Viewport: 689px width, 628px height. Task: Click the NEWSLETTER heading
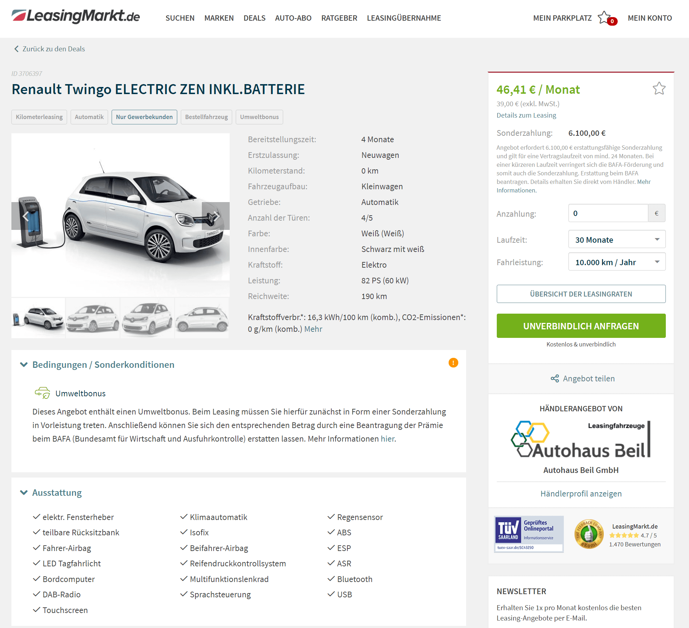(521, 591)
